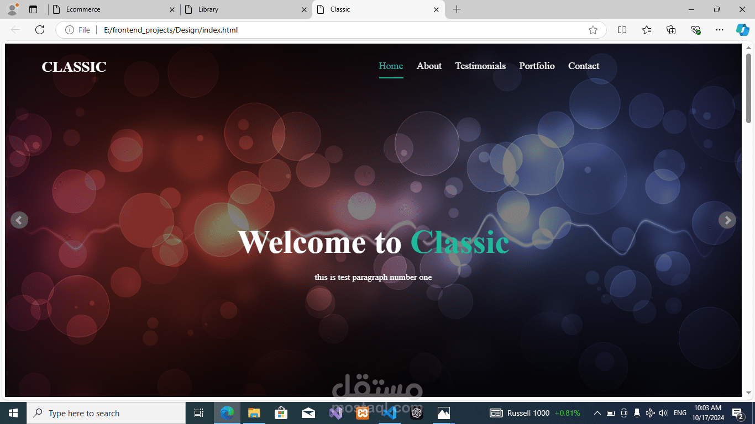Click the scrollbar down arrow
This screenshot has height=424, width=755.
[x=749, y=393]
